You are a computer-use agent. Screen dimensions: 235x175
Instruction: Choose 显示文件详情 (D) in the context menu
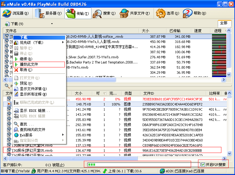tap(39, 89)
